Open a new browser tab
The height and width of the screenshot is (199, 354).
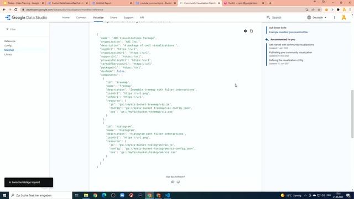pos(270,3)
